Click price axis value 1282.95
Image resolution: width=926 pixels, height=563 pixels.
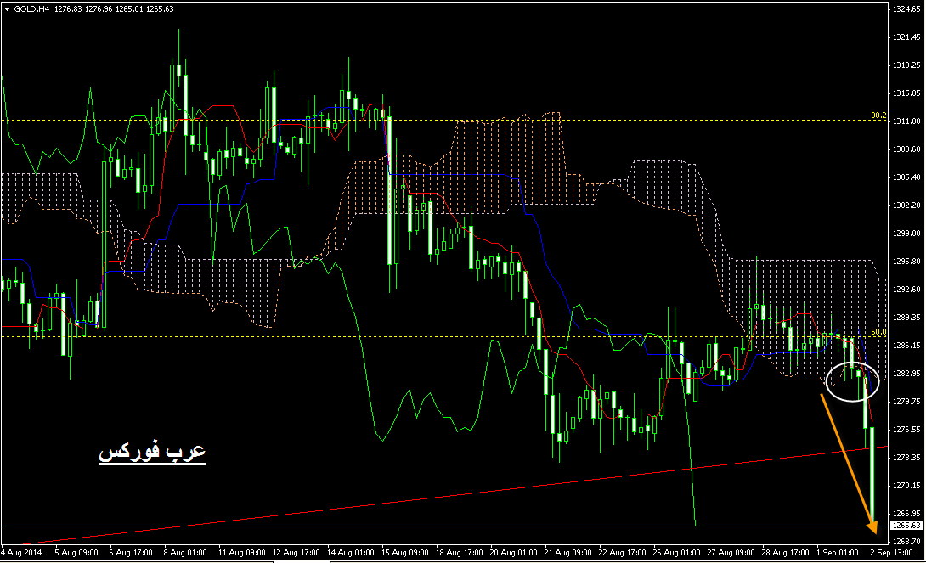pos(906,374)
